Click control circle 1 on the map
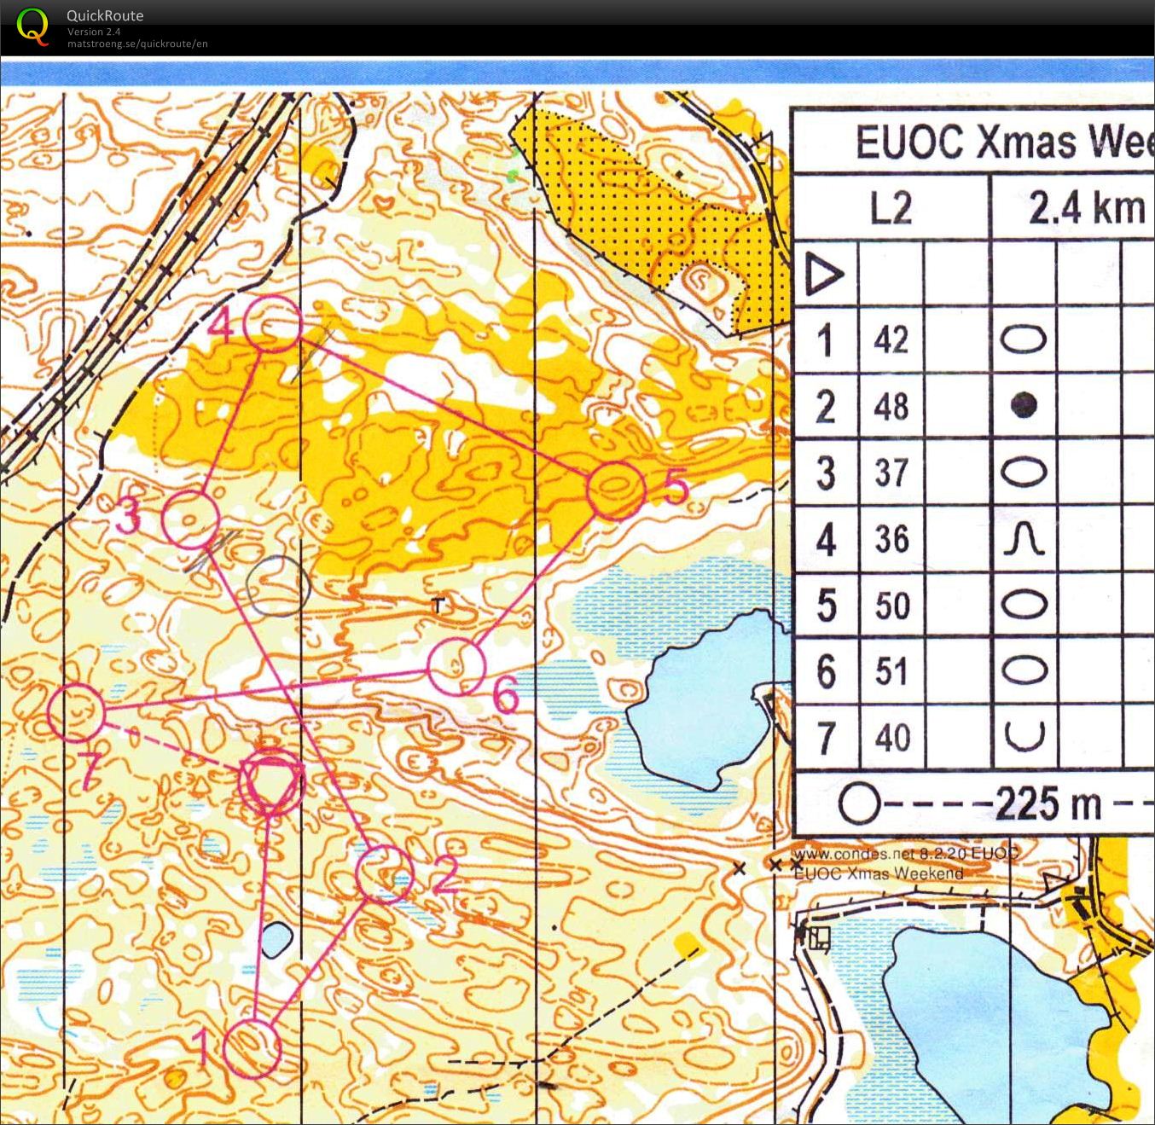Screen dimensions: 1155x1125 pyautogui.click(x=252, y=1048)
